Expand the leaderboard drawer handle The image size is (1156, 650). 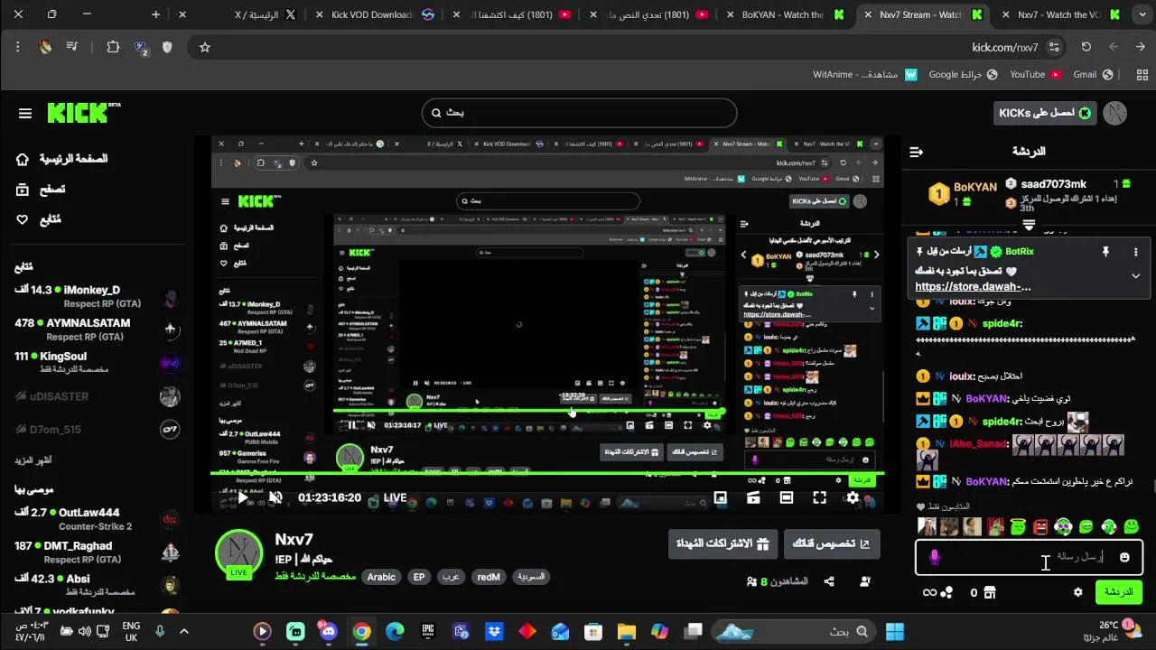click(1029, 225)
